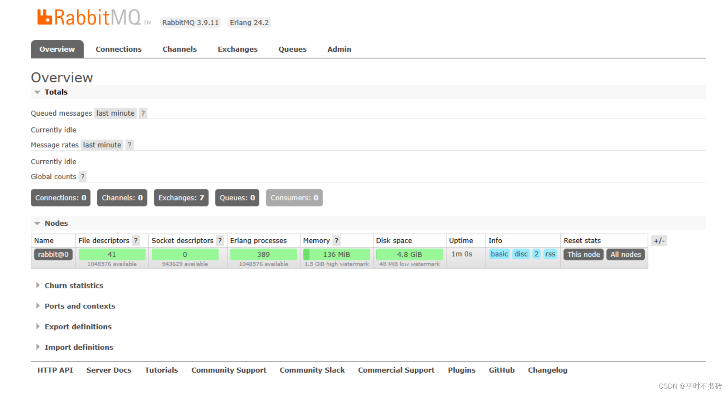Open the Changelog link
Viewport: 728px width, 393px height.
pyautogui.click(x=547, y=370)
